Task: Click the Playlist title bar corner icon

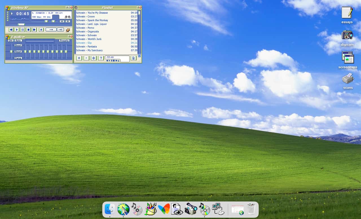Action: pyautogui.click(x=76, y=8)
